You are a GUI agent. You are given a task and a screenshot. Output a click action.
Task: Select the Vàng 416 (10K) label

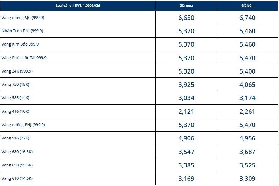[x=15, y=111]
